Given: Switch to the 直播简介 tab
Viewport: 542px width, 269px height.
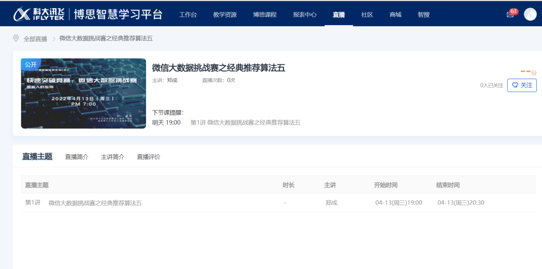Looking at the screenshot, I should [x=76, y=157].
